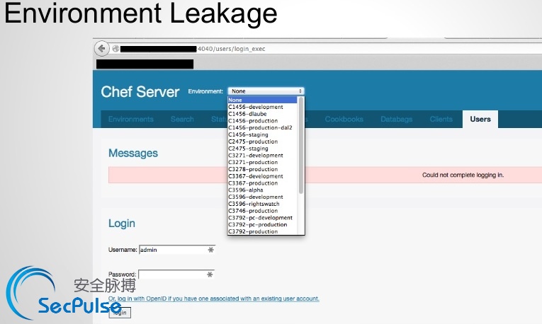This screenshot has height=324, width=542.
Task: Click the globe site icon in address bar
Action: pos(115,49)
